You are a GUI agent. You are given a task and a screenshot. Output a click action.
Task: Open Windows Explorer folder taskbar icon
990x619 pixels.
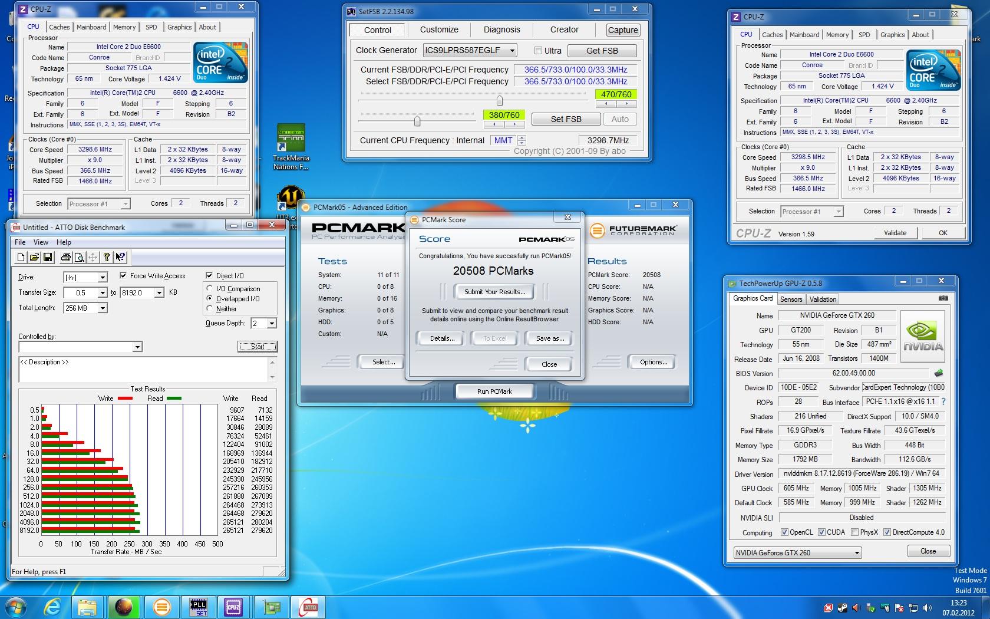pos(87,607)
